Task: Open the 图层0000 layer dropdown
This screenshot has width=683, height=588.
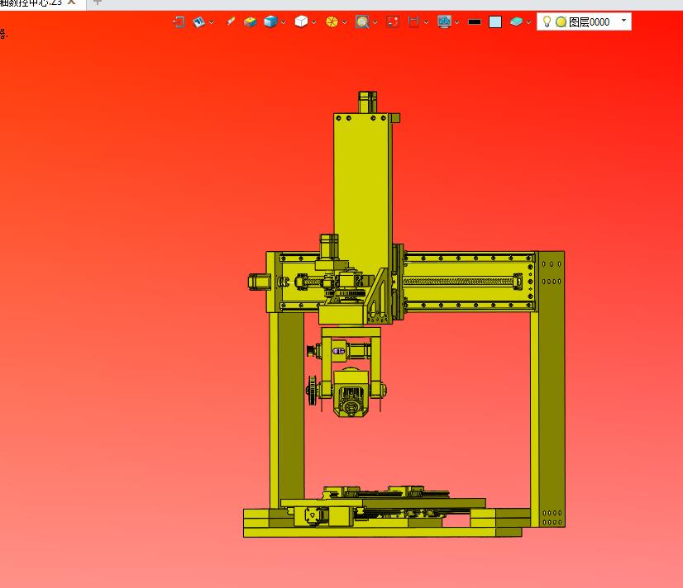Action: [x=623, y=20]
